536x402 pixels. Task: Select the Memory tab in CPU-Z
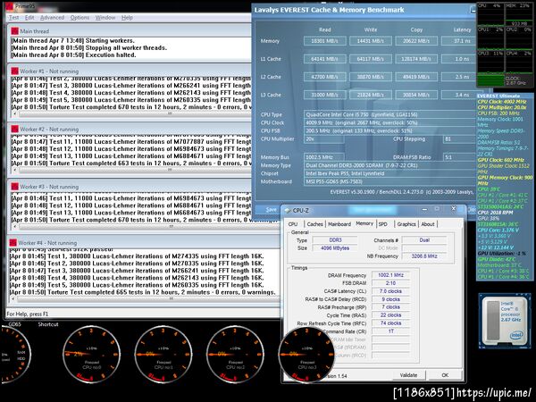[x=364, y=223]
